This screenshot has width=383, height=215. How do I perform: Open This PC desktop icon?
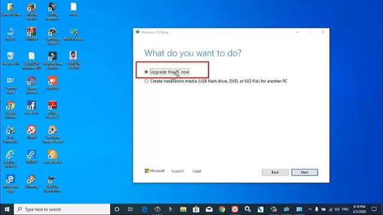click(x=11, y=34)
